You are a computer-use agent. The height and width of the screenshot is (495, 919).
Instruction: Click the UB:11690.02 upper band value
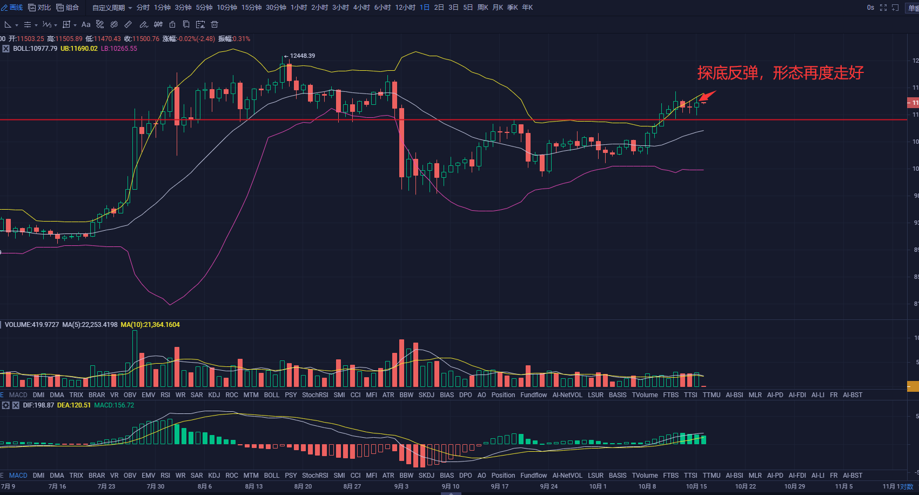tap(79, 49)
